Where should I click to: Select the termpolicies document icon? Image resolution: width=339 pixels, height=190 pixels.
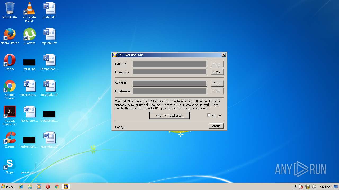(49, 63)
